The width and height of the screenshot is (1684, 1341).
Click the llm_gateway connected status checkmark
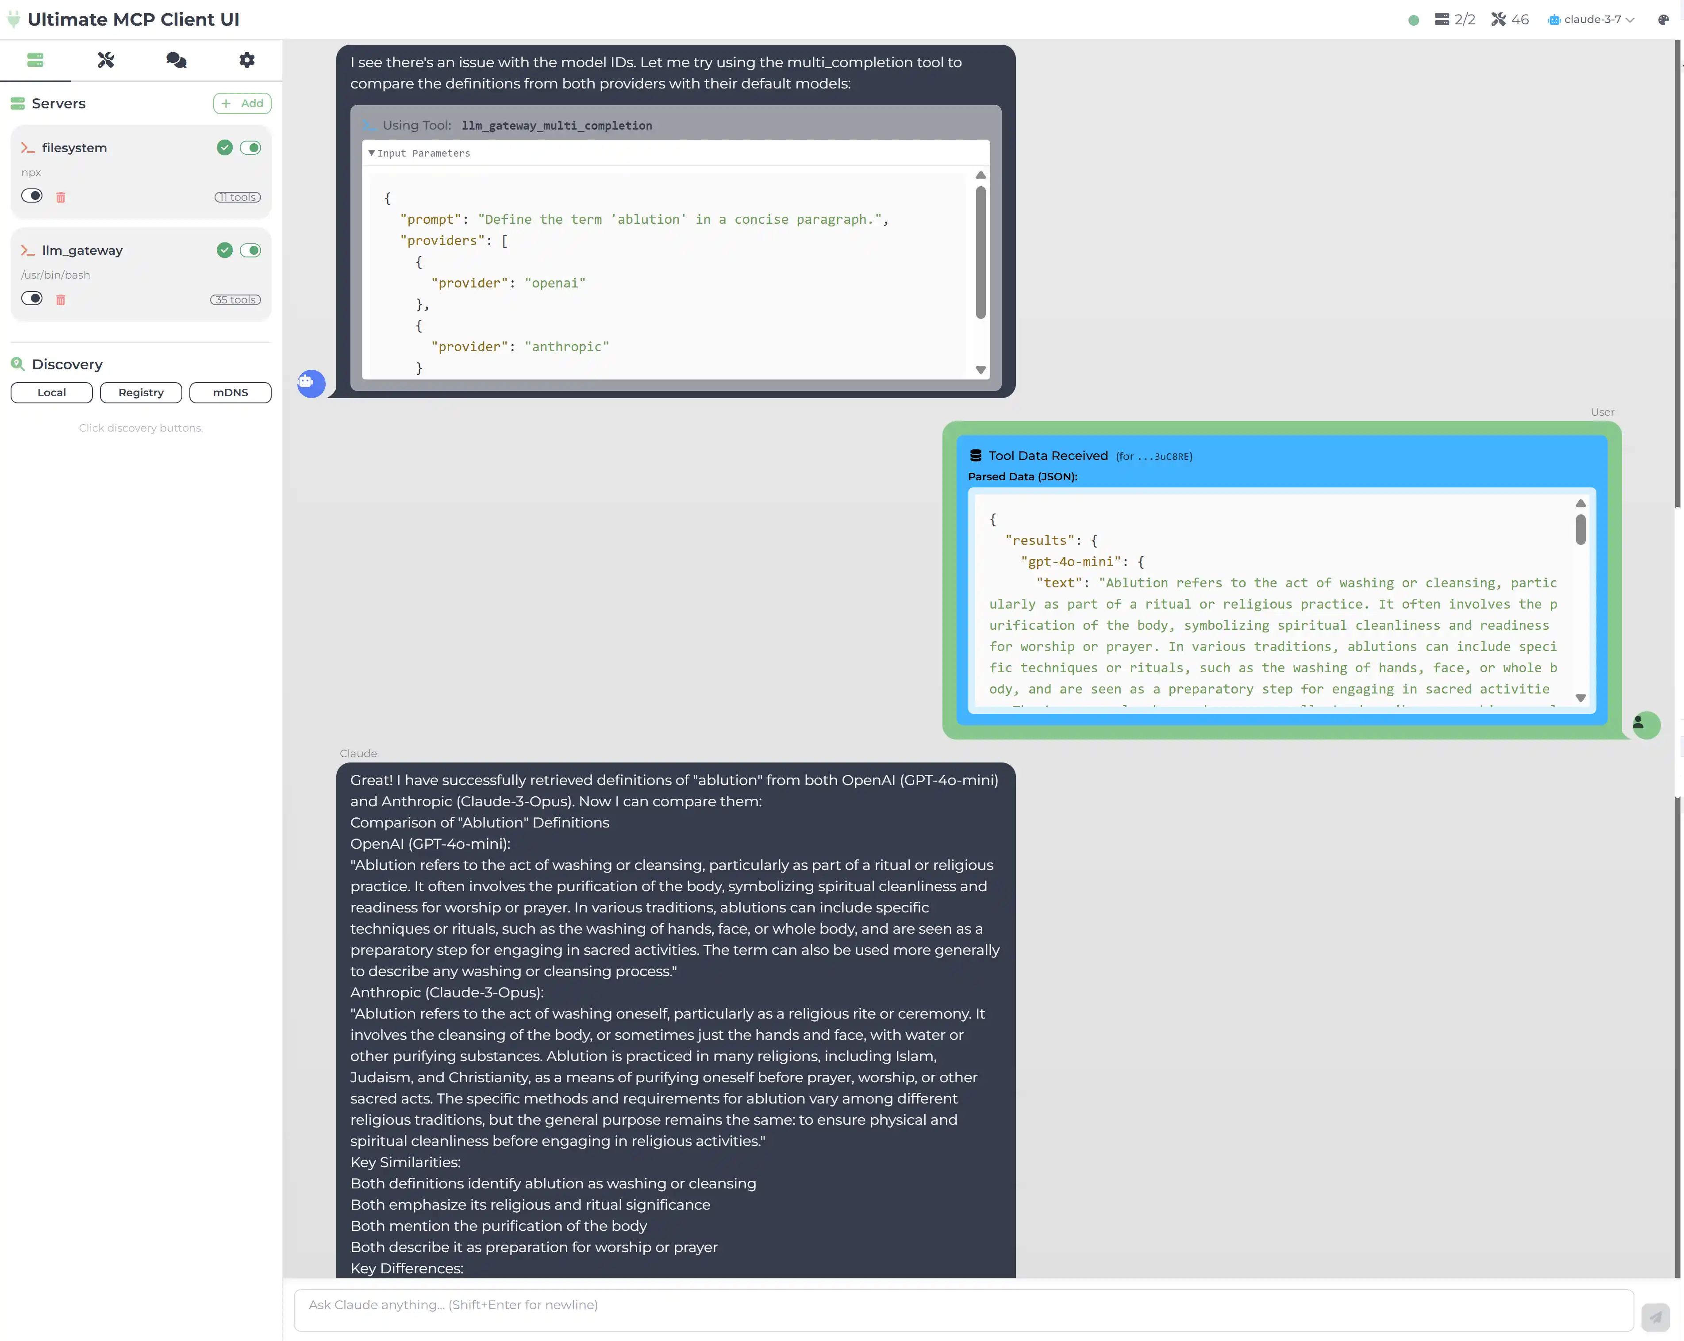225,250
